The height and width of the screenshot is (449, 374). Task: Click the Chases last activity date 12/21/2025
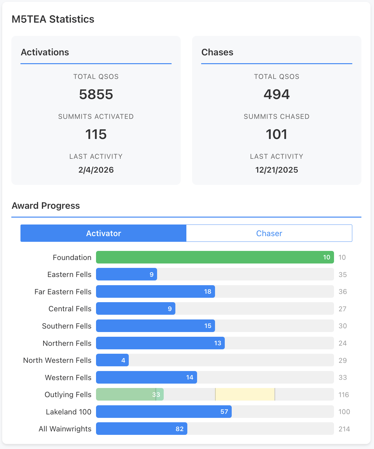coord(276,170)
